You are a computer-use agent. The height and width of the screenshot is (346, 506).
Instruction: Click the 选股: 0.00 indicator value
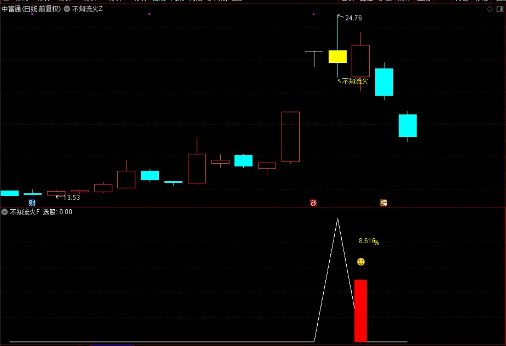pos(57,212)
